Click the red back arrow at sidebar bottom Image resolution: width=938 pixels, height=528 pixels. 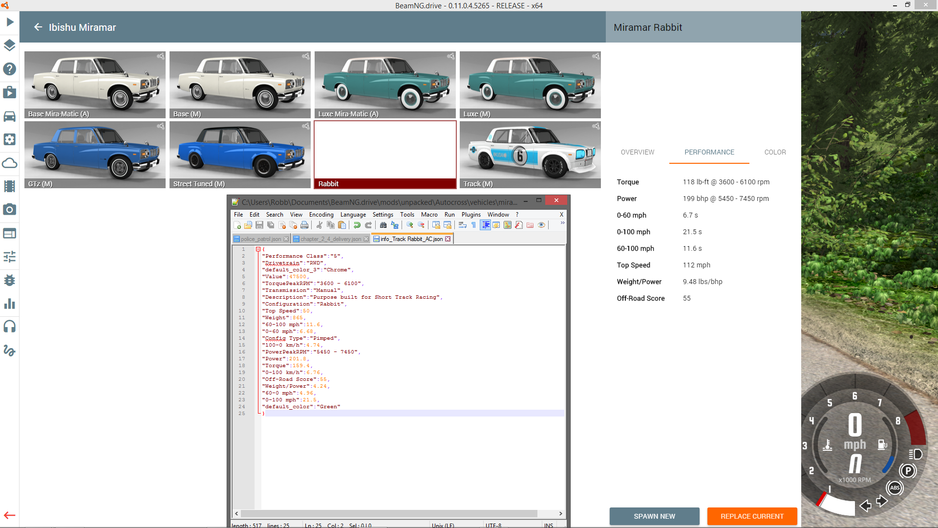tap(10, 515)
